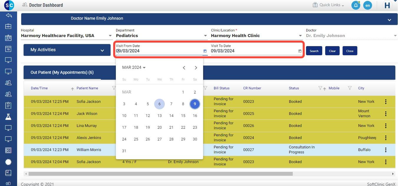Click the monitor icon directly below flask icon

tap(9, 128)
